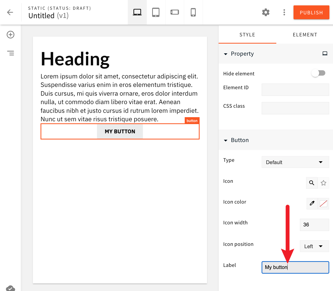
Task: Search for a button icon with the magnifier
Action: (x=312, y=183)
